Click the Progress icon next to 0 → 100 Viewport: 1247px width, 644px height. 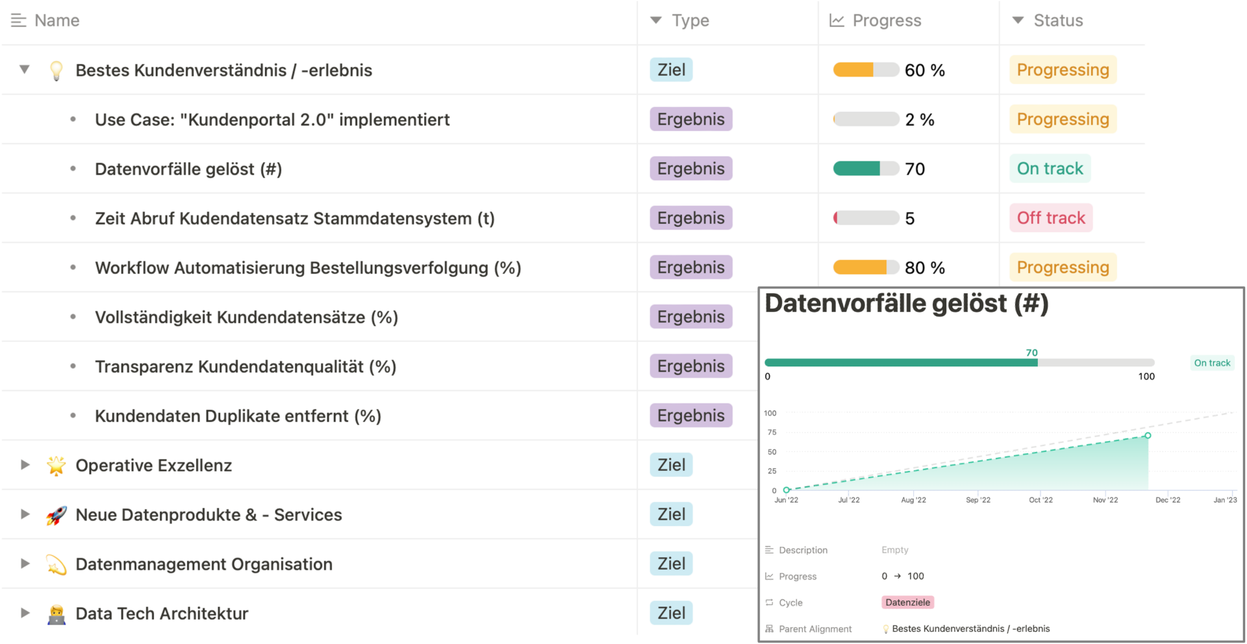point(768,576)
